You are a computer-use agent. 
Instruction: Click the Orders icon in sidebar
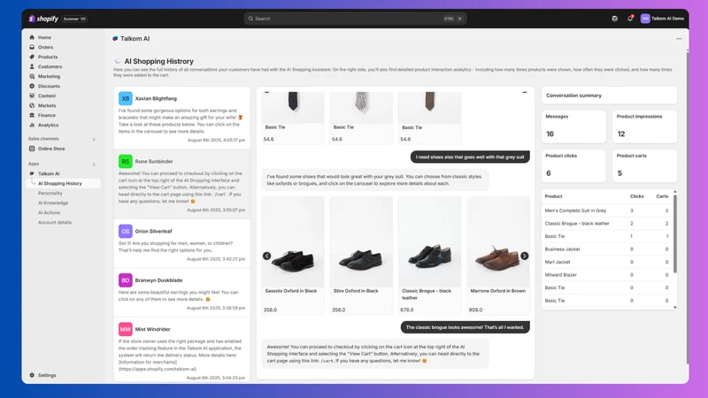32,47
